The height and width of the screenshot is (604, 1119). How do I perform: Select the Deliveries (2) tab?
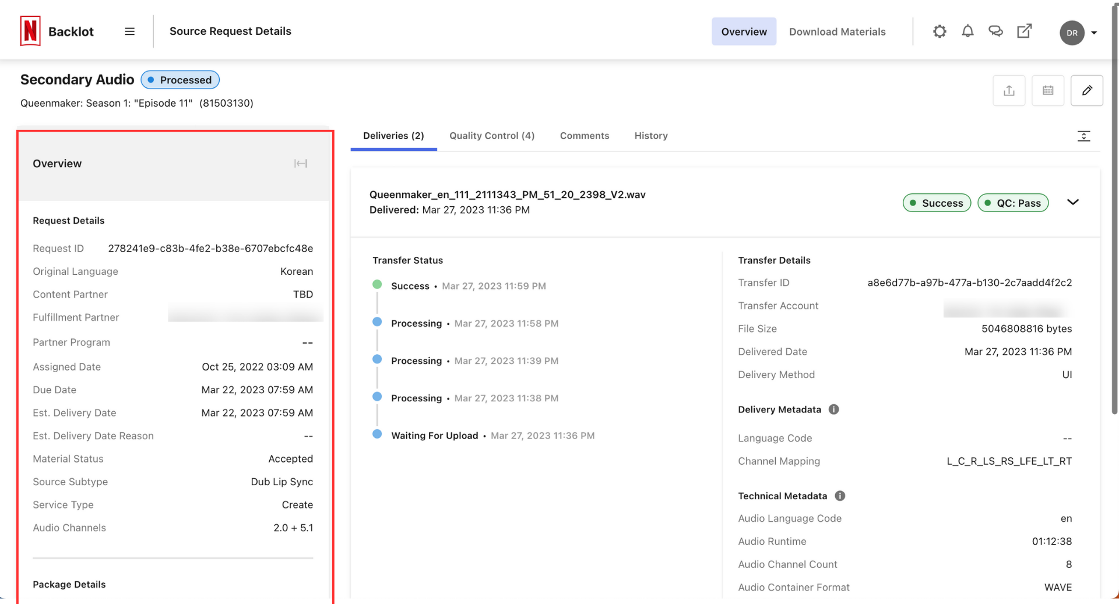pos(393,136)
